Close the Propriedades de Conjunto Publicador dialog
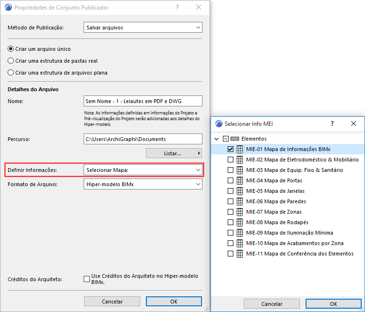The image size is (365, 312). pos(199,7)
